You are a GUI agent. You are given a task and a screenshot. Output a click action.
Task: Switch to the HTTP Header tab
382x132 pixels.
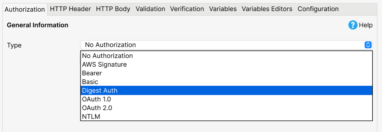point(70,9)
